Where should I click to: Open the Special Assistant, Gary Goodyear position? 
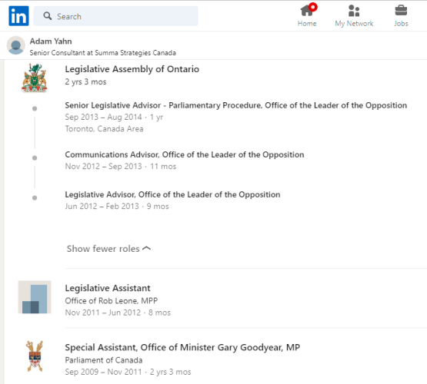[x=182, y=347]
